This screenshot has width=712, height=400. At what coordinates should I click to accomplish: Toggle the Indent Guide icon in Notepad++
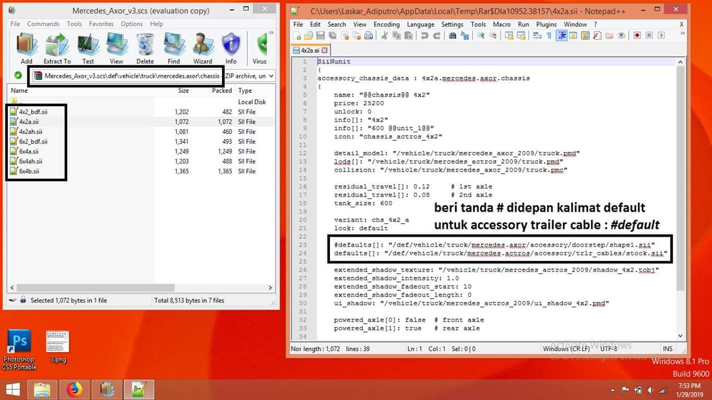(x=562, y=36)
